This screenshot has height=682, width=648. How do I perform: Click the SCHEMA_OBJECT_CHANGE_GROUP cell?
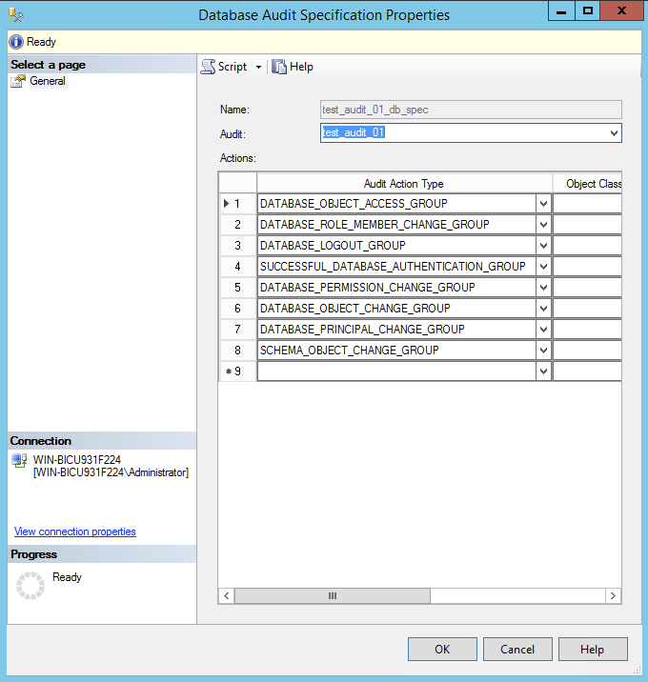(x=395, y=351)
